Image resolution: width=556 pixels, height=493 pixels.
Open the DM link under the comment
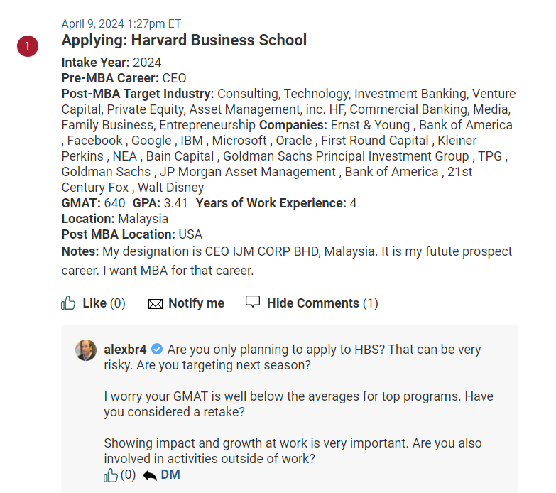[170, 475]
